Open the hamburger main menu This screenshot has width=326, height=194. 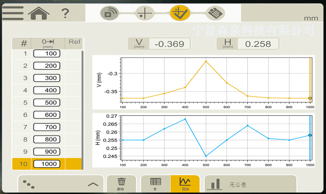pyautogui.click(x=13, y=13)
